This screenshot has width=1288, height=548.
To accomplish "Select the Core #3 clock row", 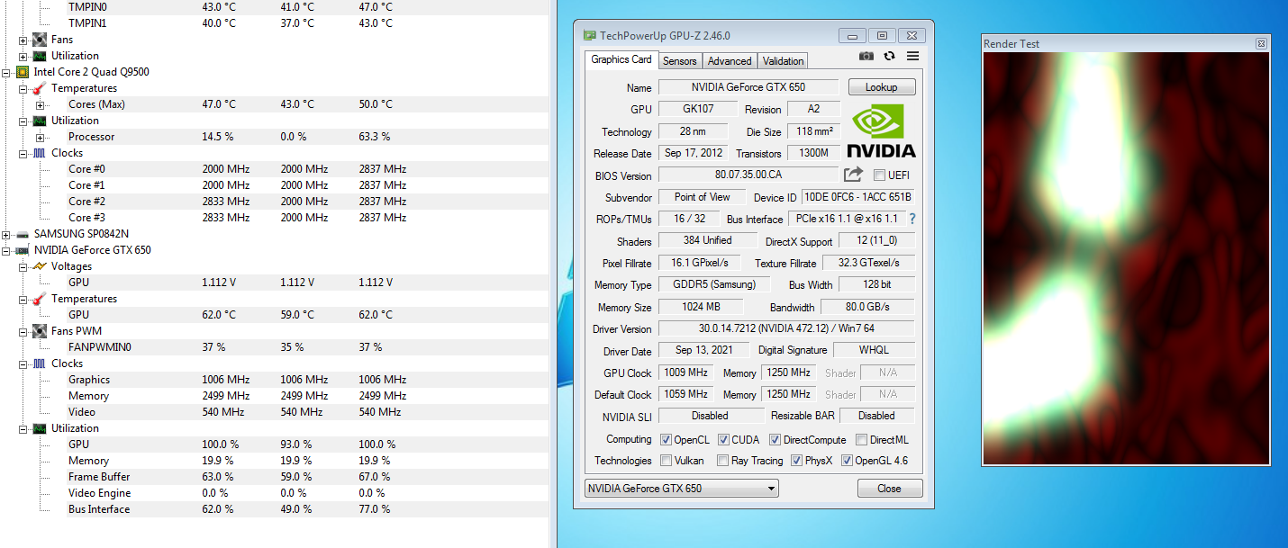I will (x=274, y=218).
